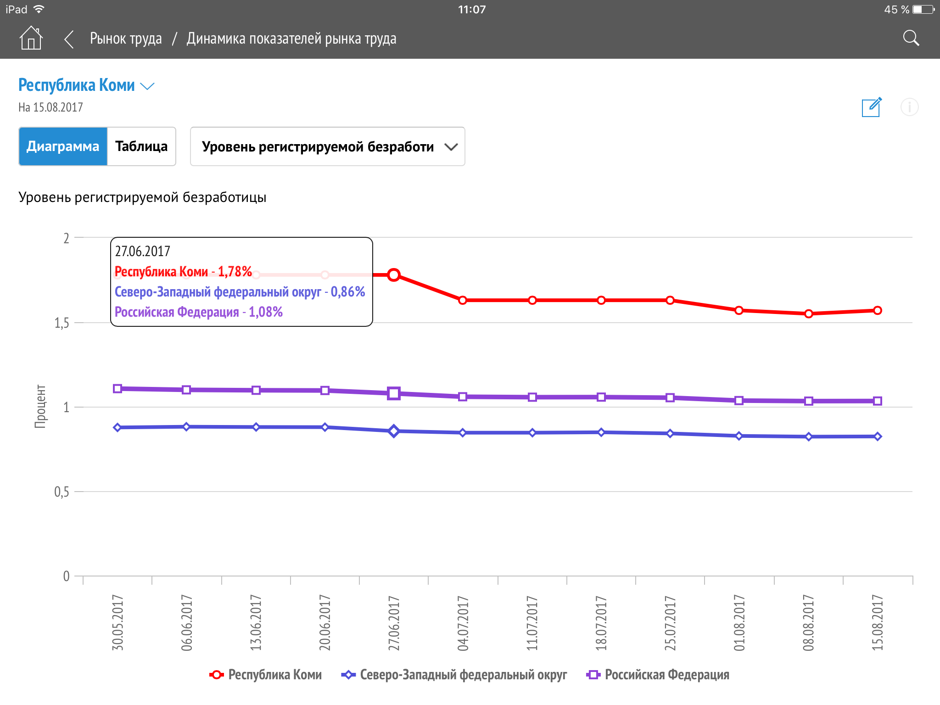Click the arrow in the indicator combo box

(451, 147)
